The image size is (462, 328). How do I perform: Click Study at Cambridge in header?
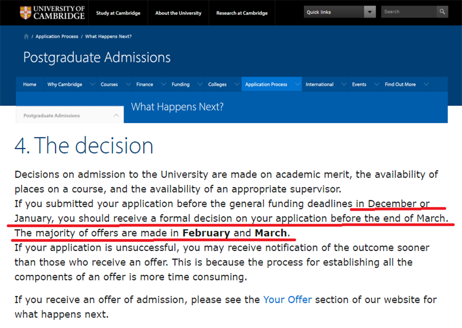tap(118, 13)
